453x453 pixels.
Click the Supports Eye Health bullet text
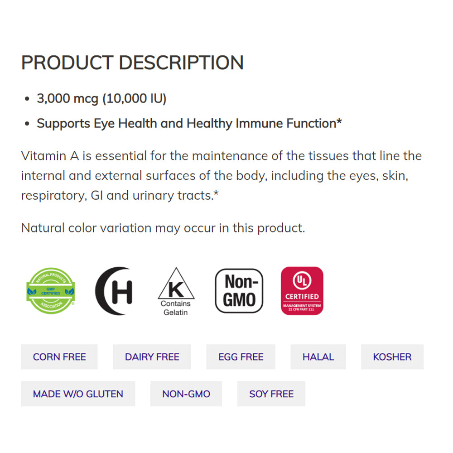click(x=189, y=123)
